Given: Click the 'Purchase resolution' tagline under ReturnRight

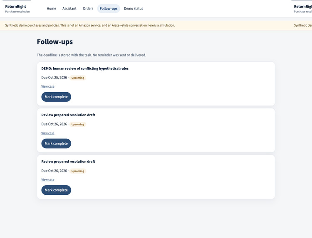Looking at the screenshot, I should [x=17, y=12].
